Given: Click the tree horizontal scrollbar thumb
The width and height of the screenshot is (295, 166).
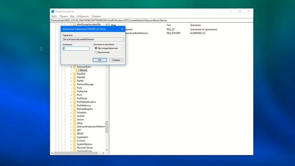Looking at the screenshot, I should click(x=76, y=153).
